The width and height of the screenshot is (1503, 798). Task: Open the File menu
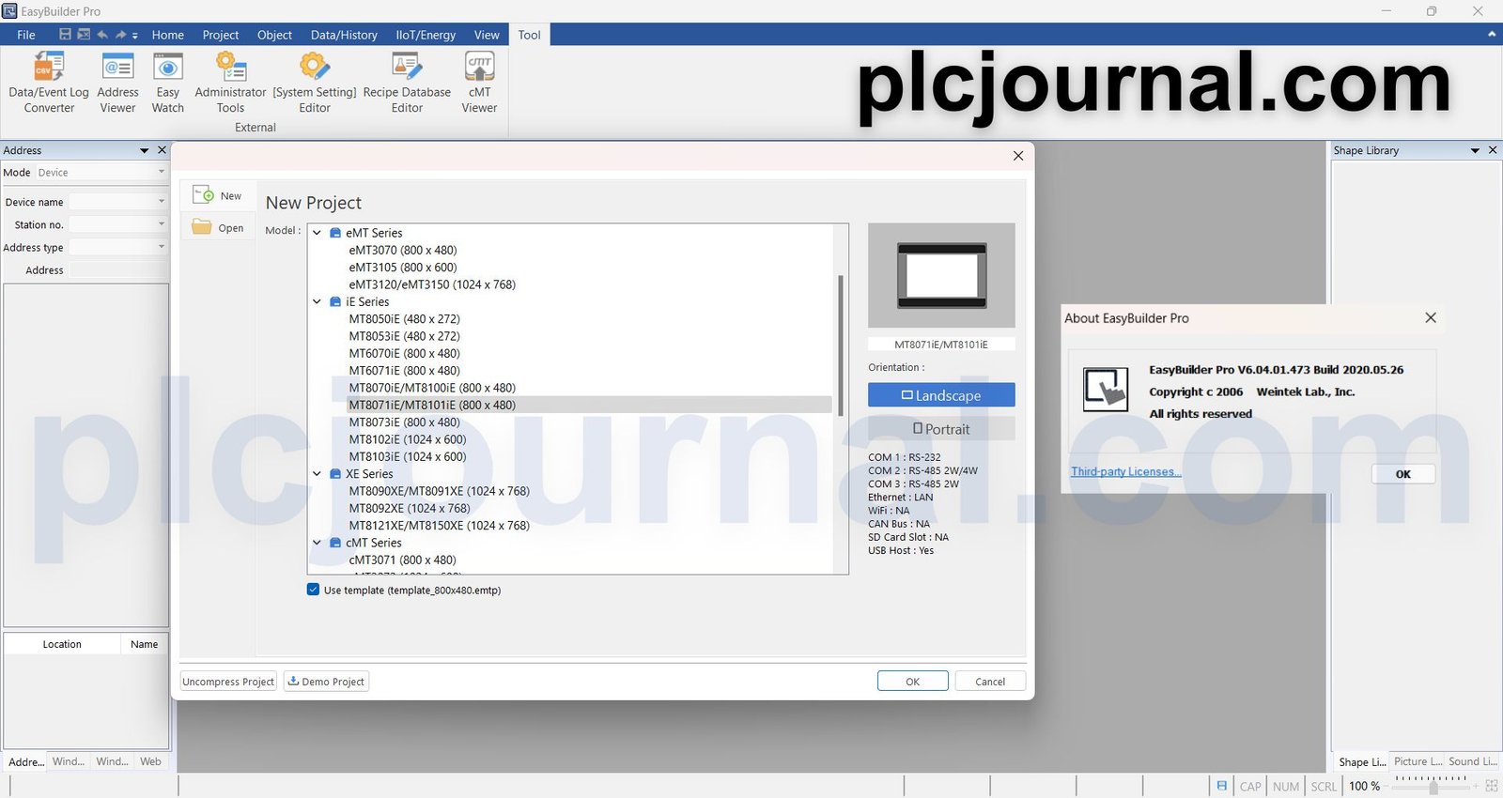[x=26, y=35]
